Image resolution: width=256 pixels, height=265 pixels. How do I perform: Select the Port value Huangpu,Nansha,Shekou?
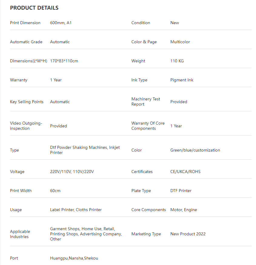pyautogui.click(x=74, y=258)
